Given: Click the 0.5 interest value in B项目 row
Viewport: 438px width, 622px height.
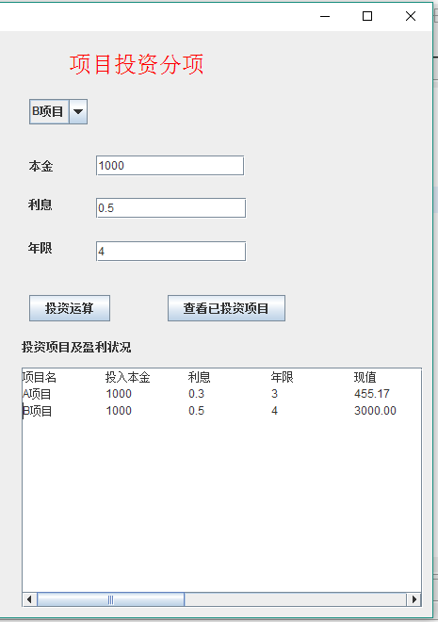Looking at the screenshot, I should 196,411.
